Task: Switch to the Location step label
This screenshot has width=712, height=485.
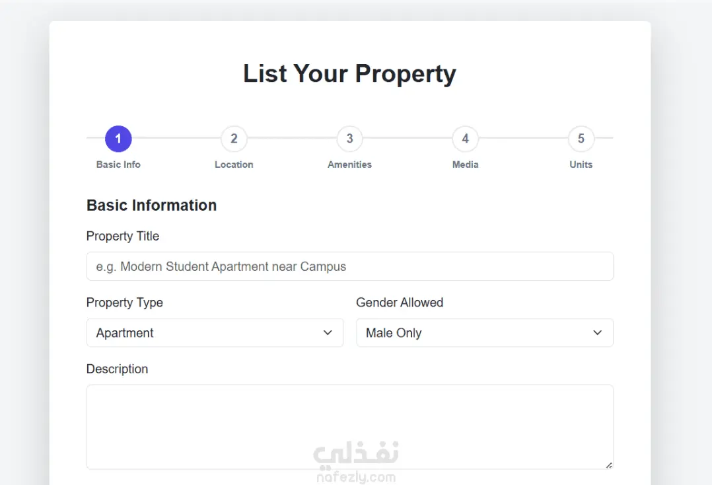Action: tap(234, 165)
